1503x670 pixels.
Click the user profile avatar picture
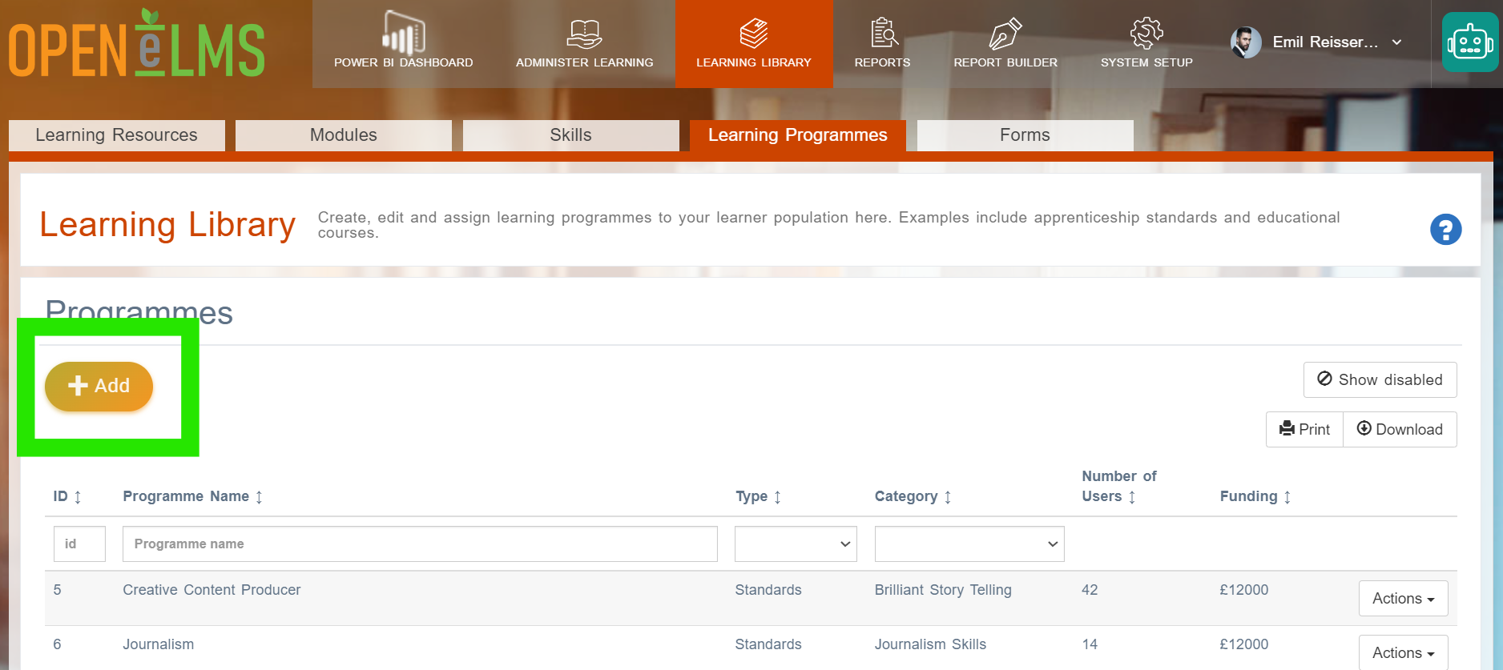pyautogui.click(x=1246, y=42)
